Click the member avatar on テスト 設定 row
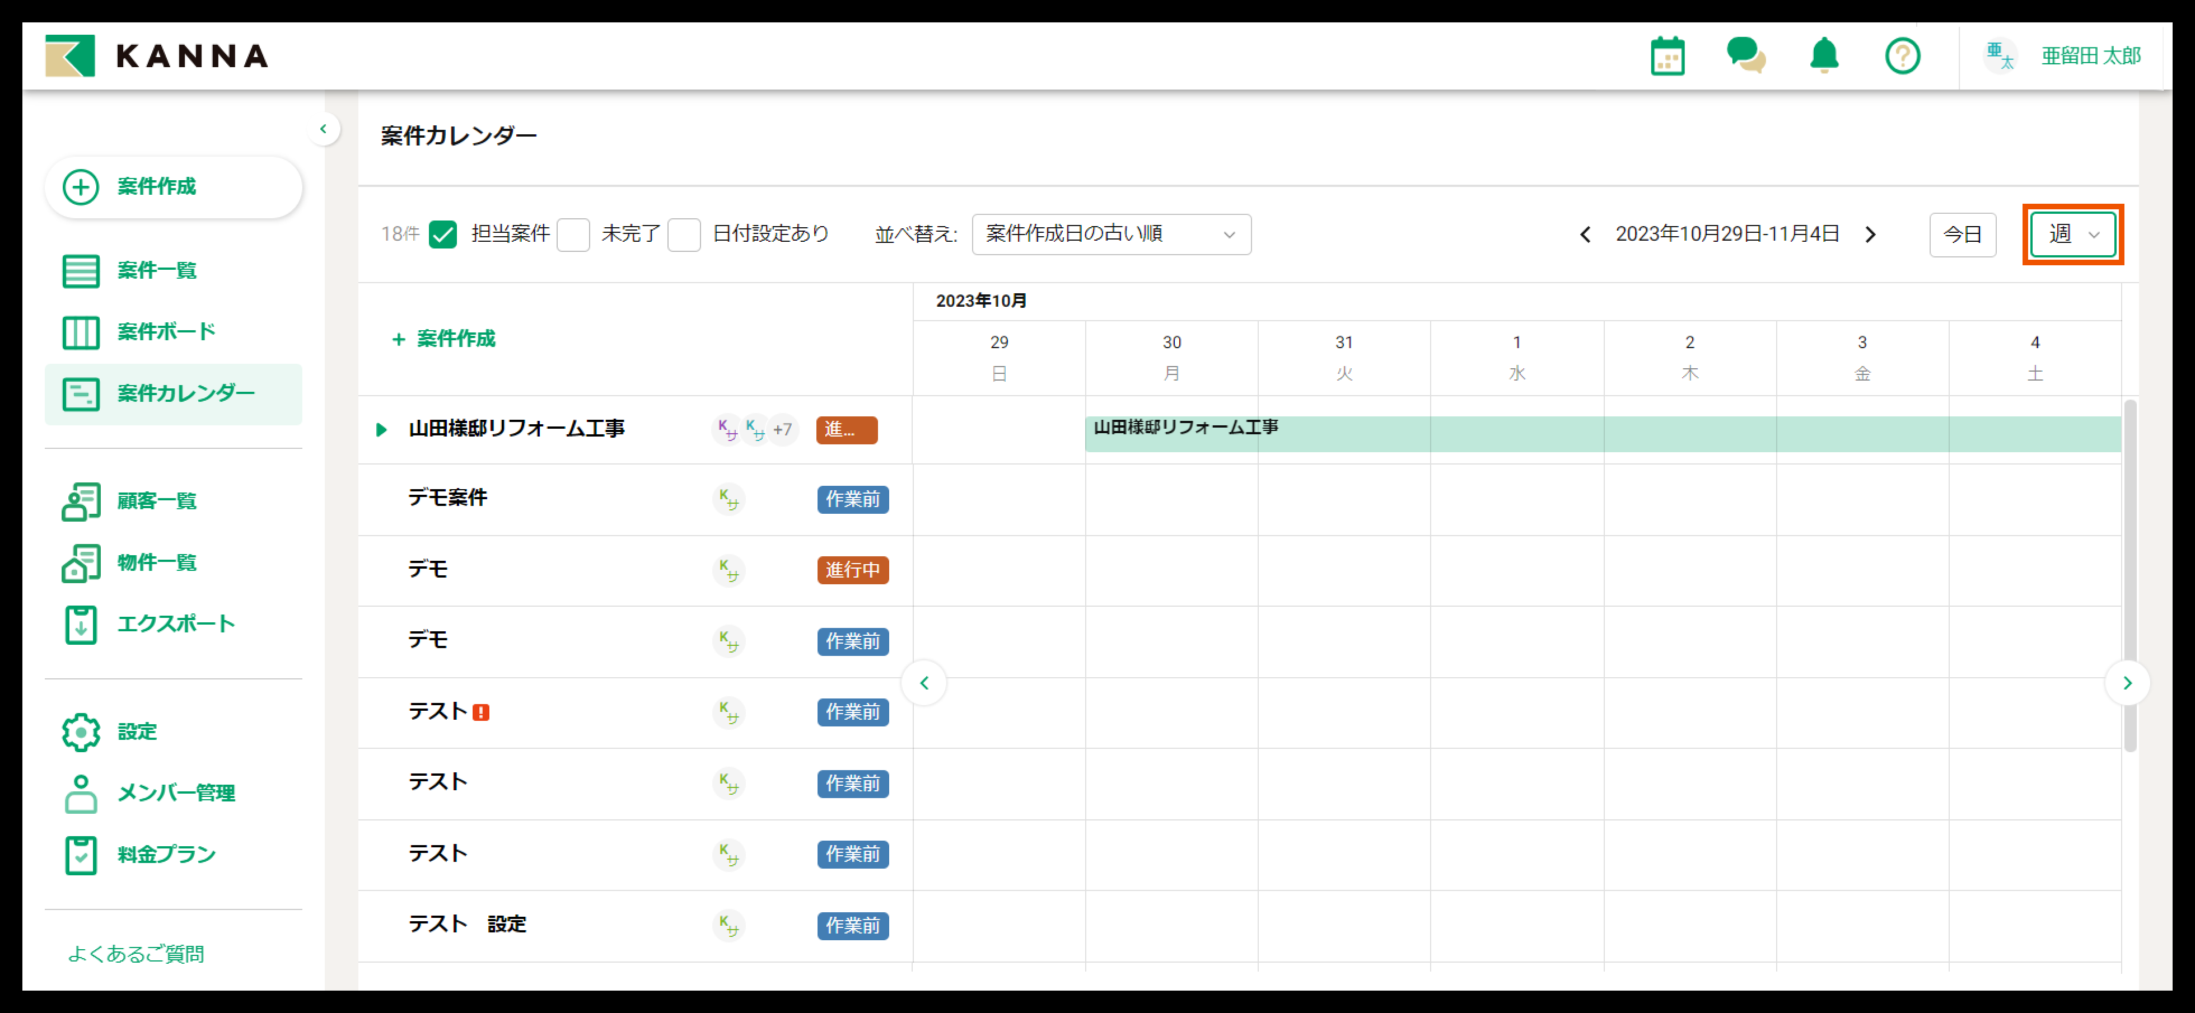2195x1013 pixels. [x=728, y=925]
